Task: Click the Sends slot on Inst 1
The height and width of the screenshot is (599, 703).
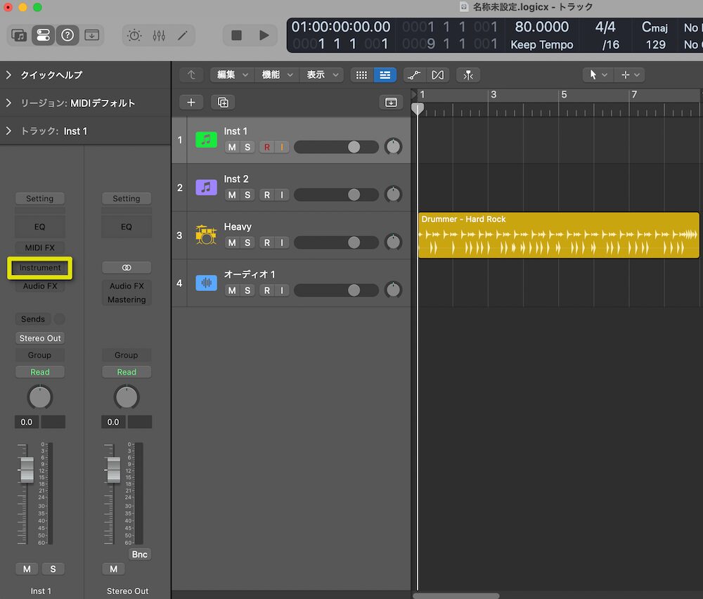Action: (33, 319)
